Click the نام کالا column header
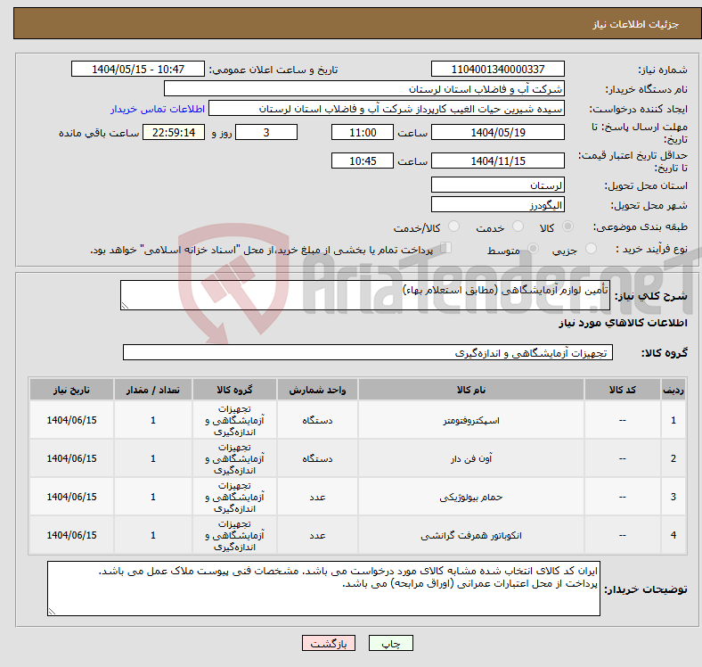 (471, 390)
